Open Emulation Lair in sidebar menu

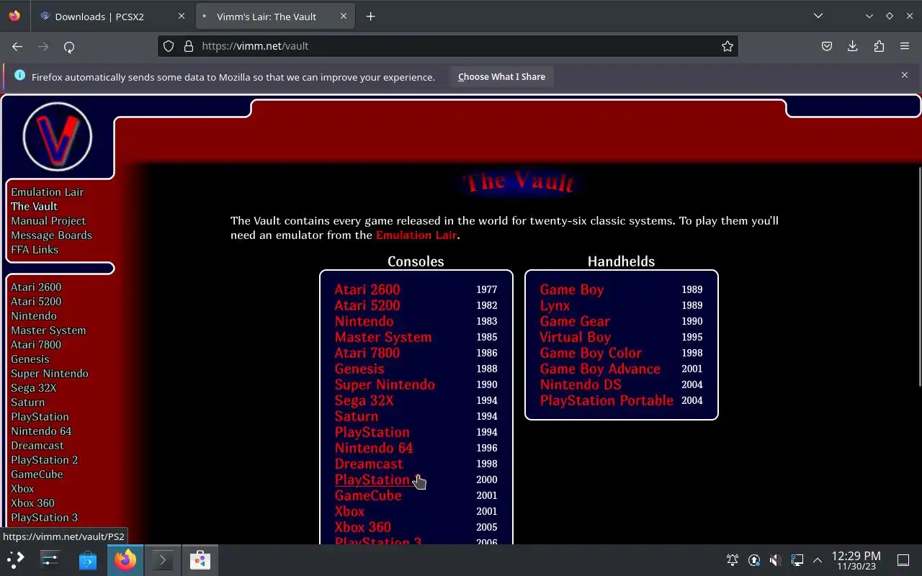click(48, 192)
